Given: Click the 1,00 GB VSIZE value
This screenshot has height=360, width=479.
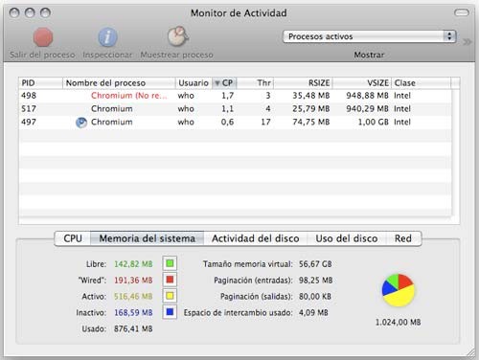Looking at the screenshot, I should tap(373, 122).
